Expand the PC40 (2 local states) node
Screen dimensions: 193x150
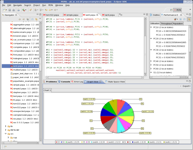click(151, 61)
